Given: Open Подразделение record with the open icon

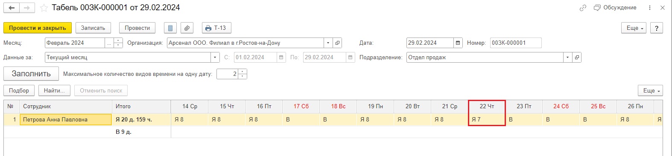Looking at the screenshot, I should tap(577, 58).
